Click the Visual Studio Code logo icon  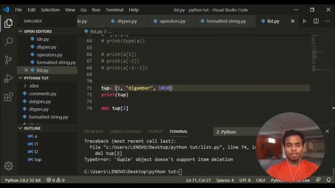6,10
